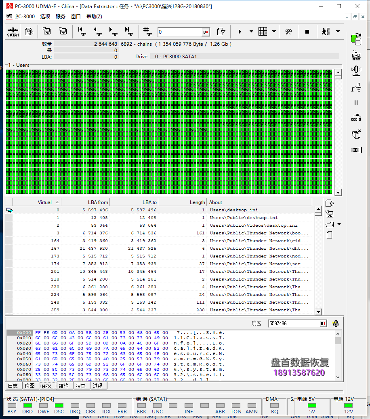
Task: Click the pause icon in right sidebar
Action: pos(356,103)
